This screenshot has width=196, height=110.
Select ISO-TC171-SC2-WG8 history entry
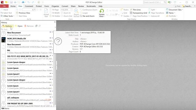(x=27, y=57)
